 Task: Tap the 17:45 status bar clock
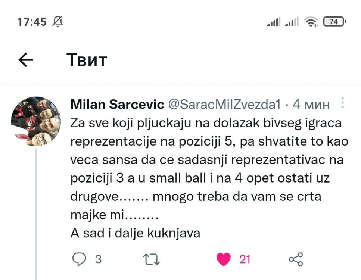click(x=32, y=22)
